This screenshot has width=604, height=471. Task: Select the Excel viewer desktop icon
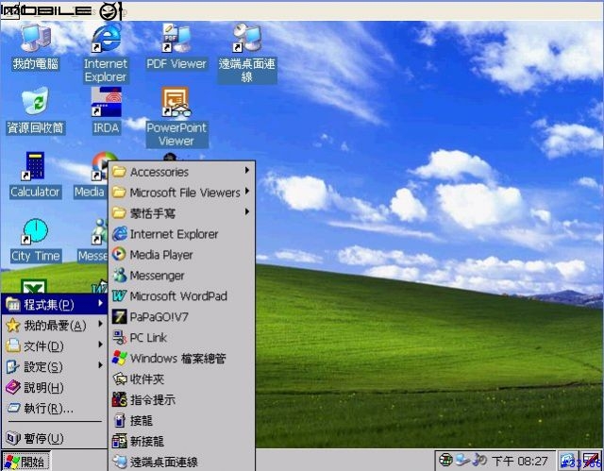click(x=34, y=286)
